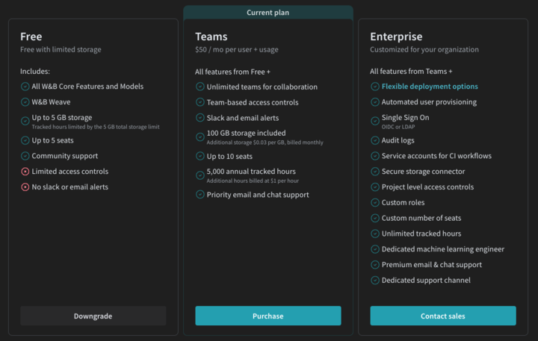Click check icon beside All W&B Core Features

click(x=25, y=87)
